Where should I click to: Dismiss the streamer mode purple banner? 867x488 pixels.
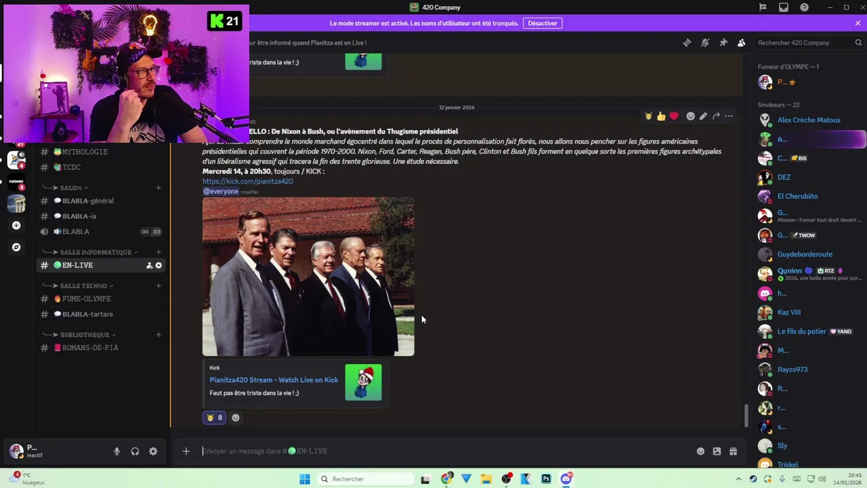pyautogui.click(x=858, y=23)
